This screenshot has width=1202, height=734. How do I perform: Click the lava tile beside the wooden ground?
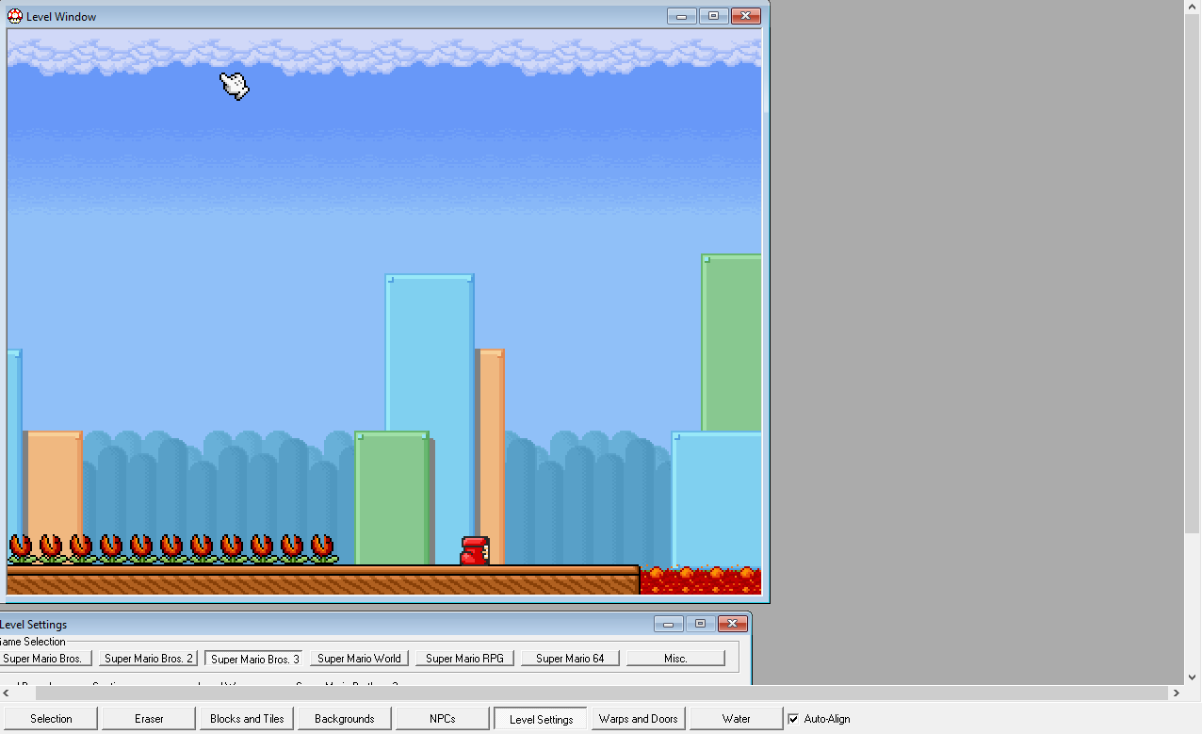pos(700,580)
